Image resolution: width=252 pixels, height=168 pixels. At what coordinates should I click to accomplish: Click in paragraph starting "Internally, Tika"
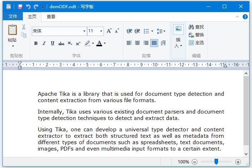[131, 115]
